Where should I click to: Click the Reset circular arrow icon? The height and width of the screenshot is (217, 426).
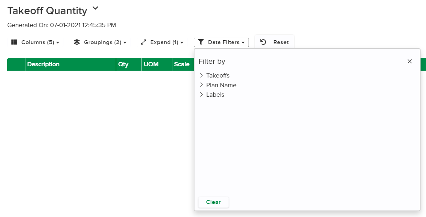(x=263, y=42)
